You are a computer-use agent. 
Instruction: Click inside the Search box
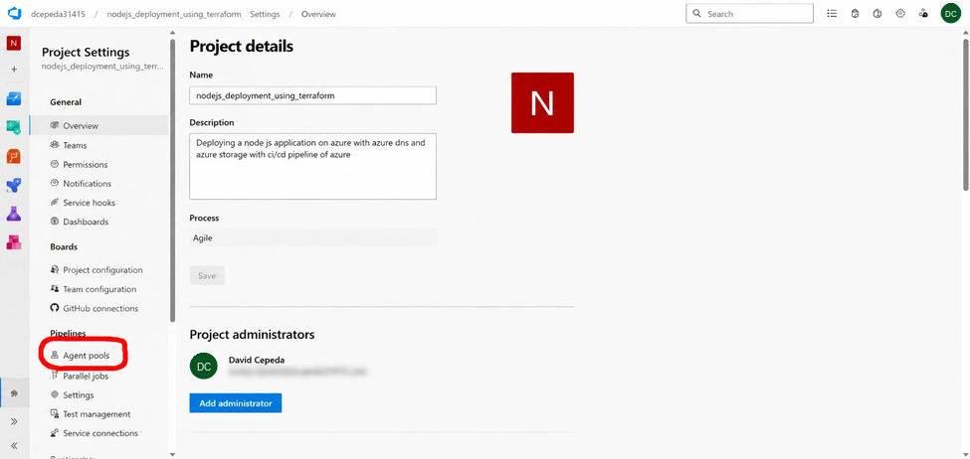tap(750, 14)
